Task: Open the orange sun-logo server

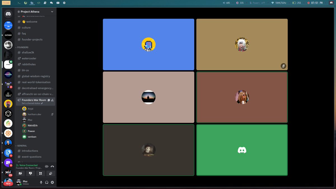Action: coord(8,133)
